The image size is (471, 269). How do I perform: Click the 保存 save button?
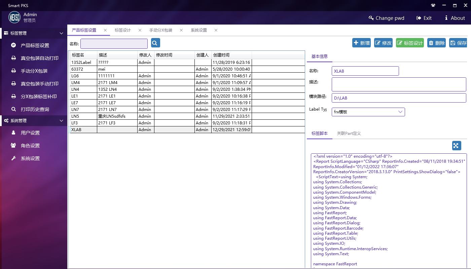click(x=458, y=43)
